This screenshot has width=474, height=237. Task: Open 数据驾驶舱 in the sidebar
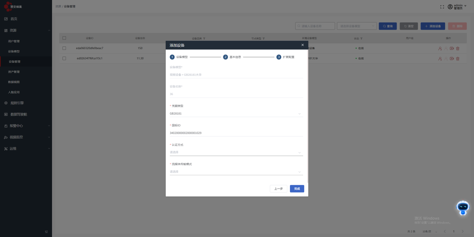[x=19, y=114]
